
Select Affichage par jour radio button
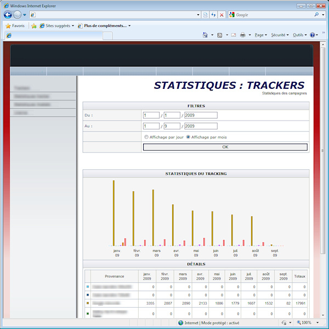coord(146,137)
